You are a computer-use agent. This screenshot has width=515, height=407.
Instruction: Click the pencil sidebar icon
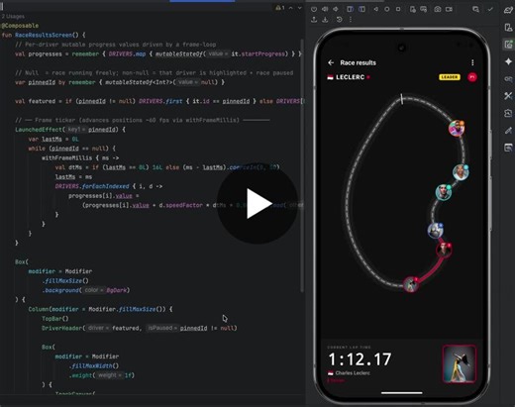pyautogui.click(x=508, y=131)
